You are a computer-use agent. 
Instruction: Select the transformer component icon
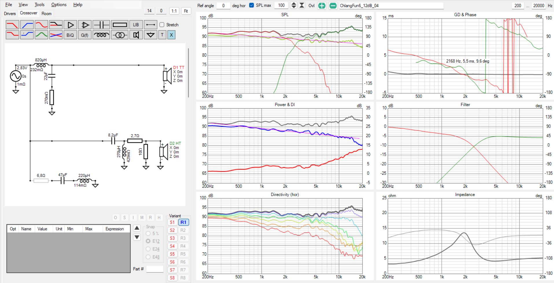[x=120, y=35]
